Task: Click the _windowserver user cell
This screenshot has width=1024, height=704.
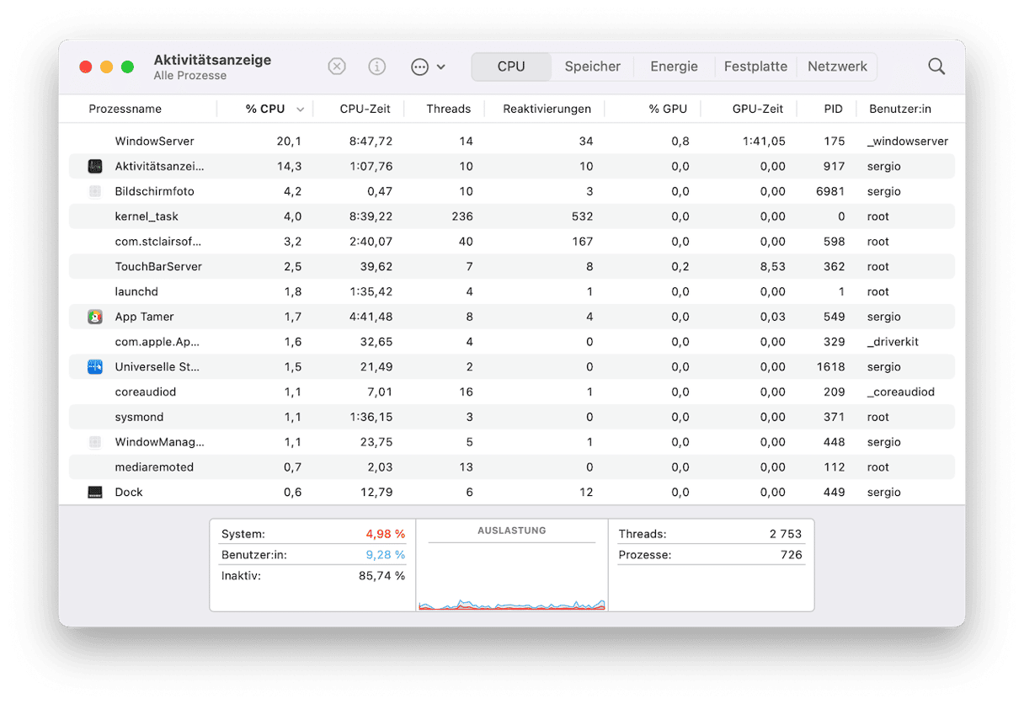Action: pos(908,141)
